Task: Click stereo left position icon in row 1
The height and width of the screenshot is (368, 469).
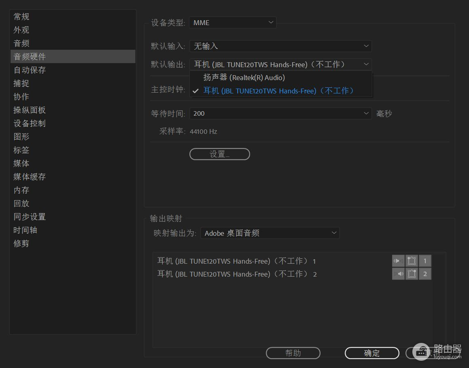Action: (x=412, y=261)
